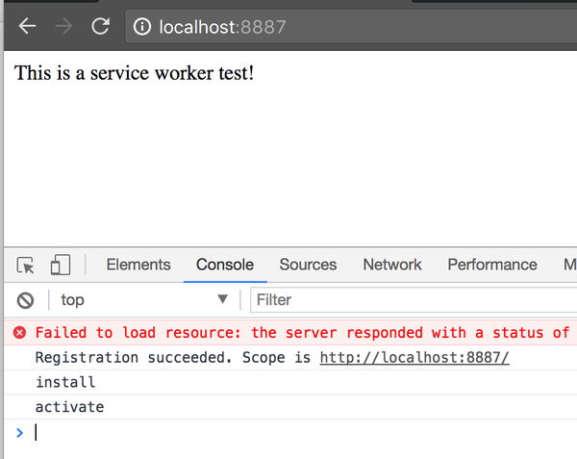The width and height of the screenshot is (577, 459).
Task: Clear the console with the clear icon
Action: [x=26, y=300]
